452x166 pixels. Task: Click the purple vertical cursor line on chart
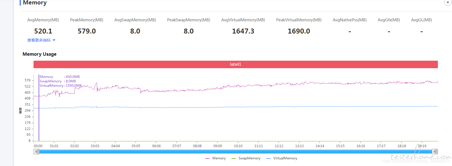click(x=39, y=108)
